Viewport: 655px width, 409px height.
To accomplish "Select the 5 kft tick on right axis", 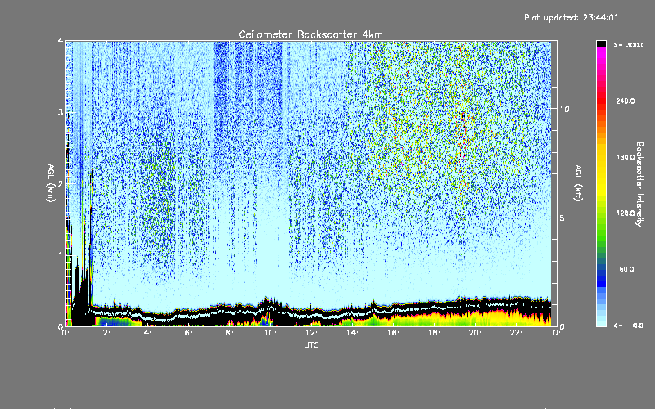I will [x=562, y=218].
